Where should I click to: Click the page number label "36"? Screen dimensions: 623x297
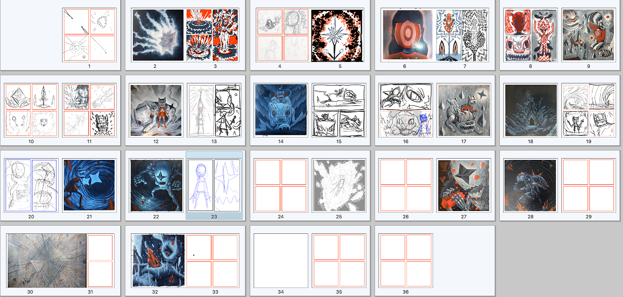click(x=406, y=292)
